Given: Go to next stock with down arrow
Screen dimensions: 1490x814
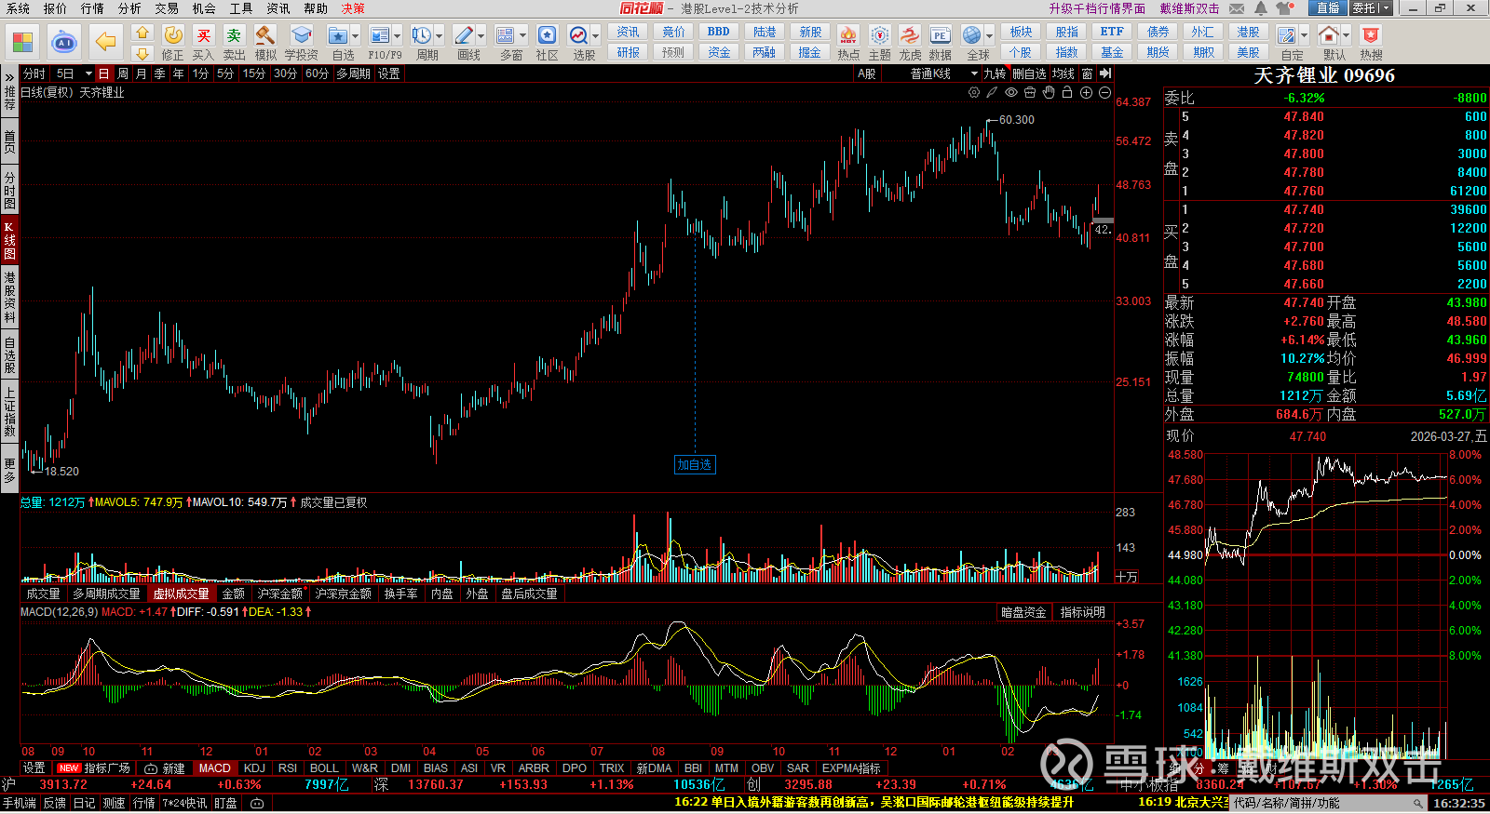Looking at the screenshot, I should 142,53.
